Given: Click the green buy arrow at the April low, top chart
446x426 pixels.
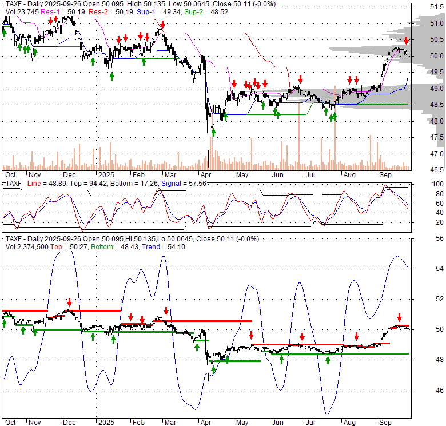Looking at the screenshot, I should (x=213, y=132).
